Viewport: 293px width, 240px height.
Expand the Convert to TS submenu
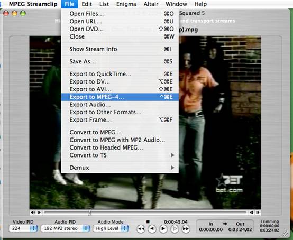point(120,155)
